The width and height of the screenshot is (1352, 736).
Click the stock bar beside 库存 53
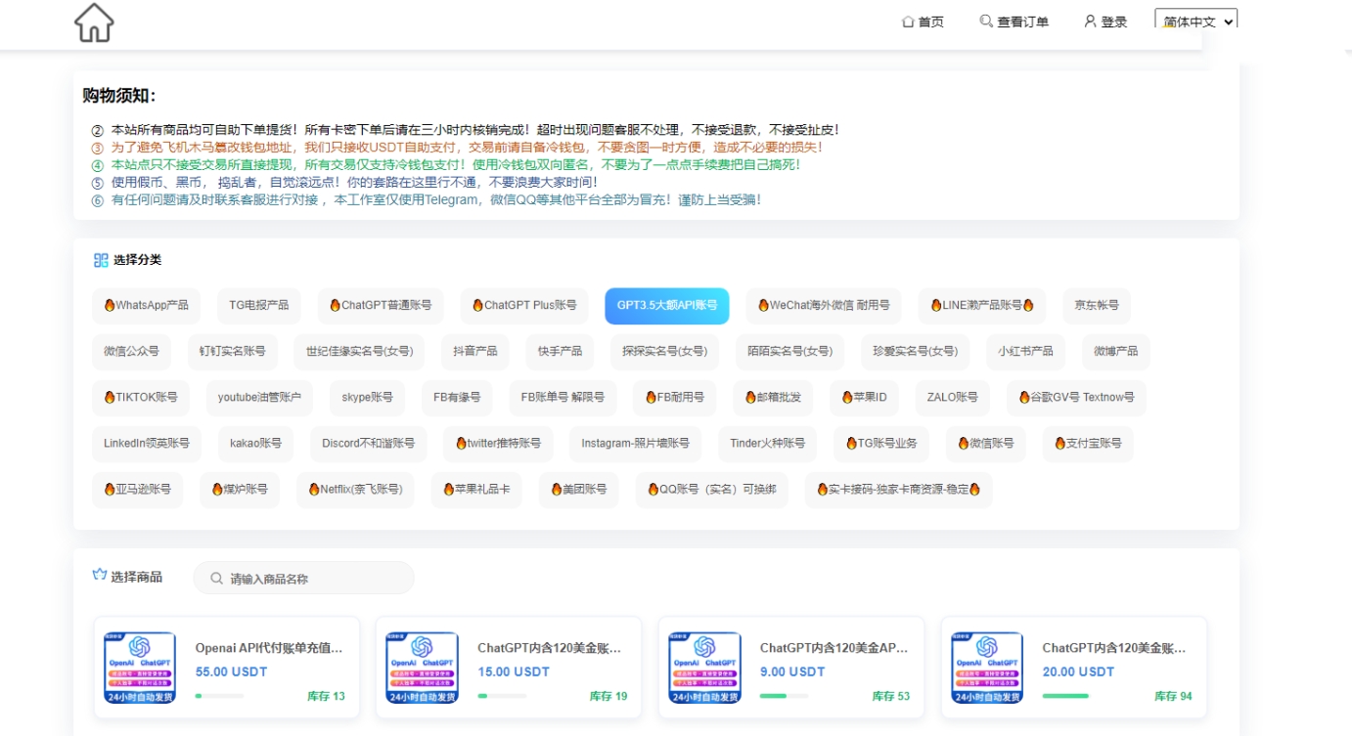point(785,696)
